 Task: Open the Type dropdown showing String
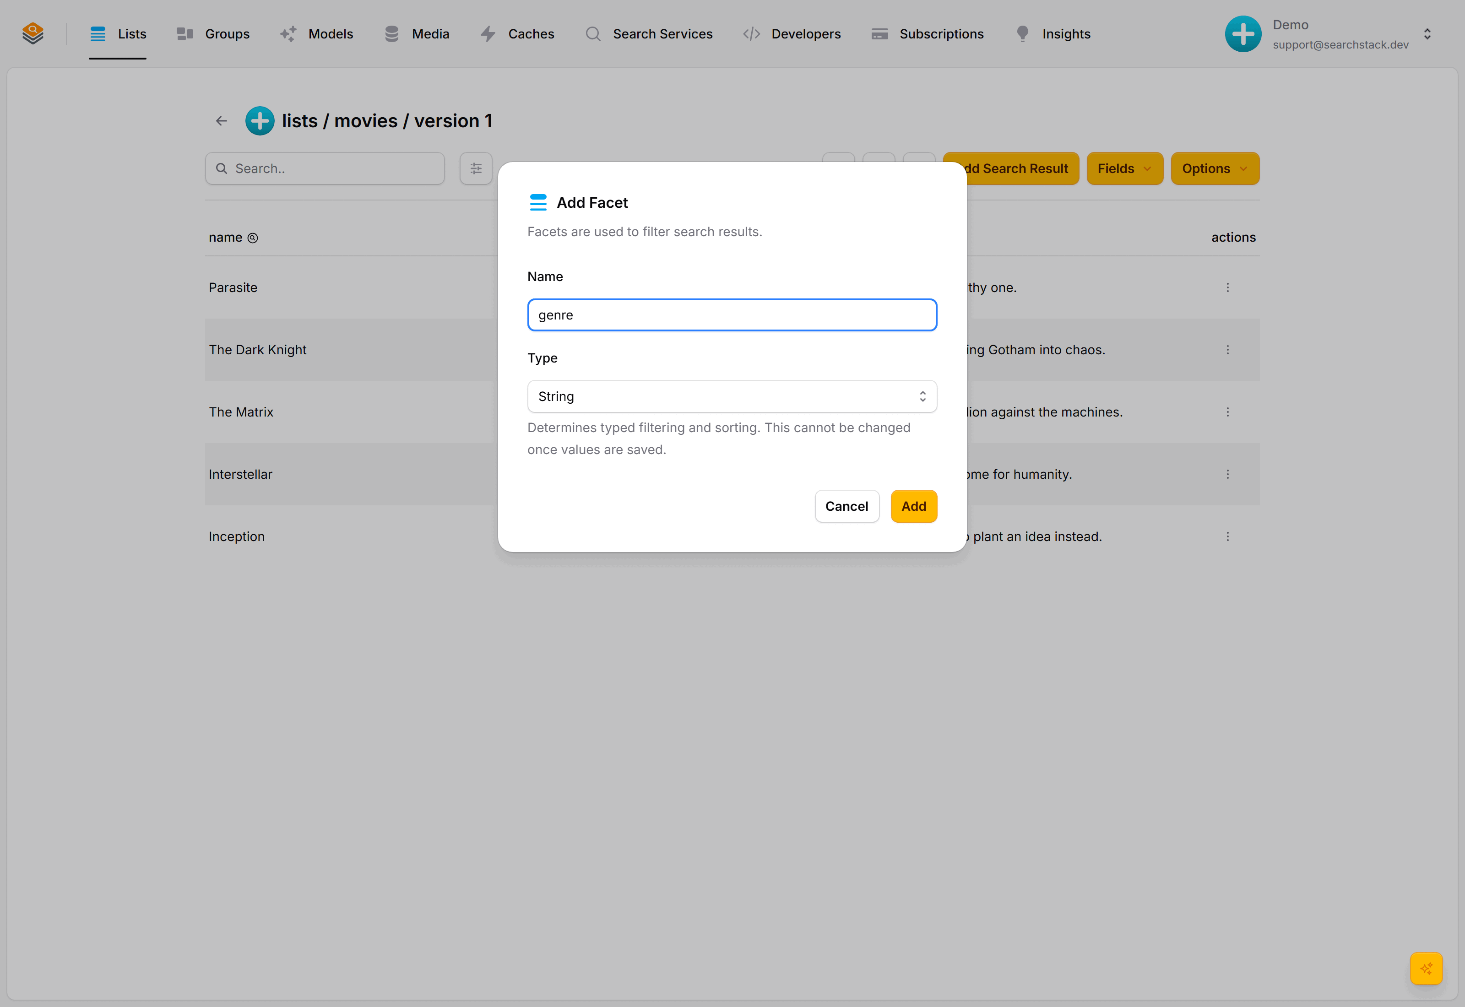[x=732, y=396]
